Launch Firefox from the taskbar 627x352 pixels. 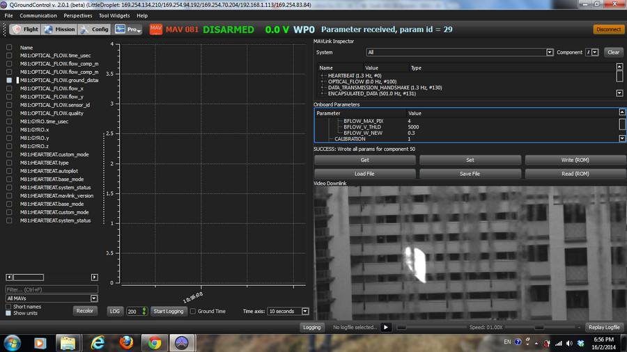[126, 342]
